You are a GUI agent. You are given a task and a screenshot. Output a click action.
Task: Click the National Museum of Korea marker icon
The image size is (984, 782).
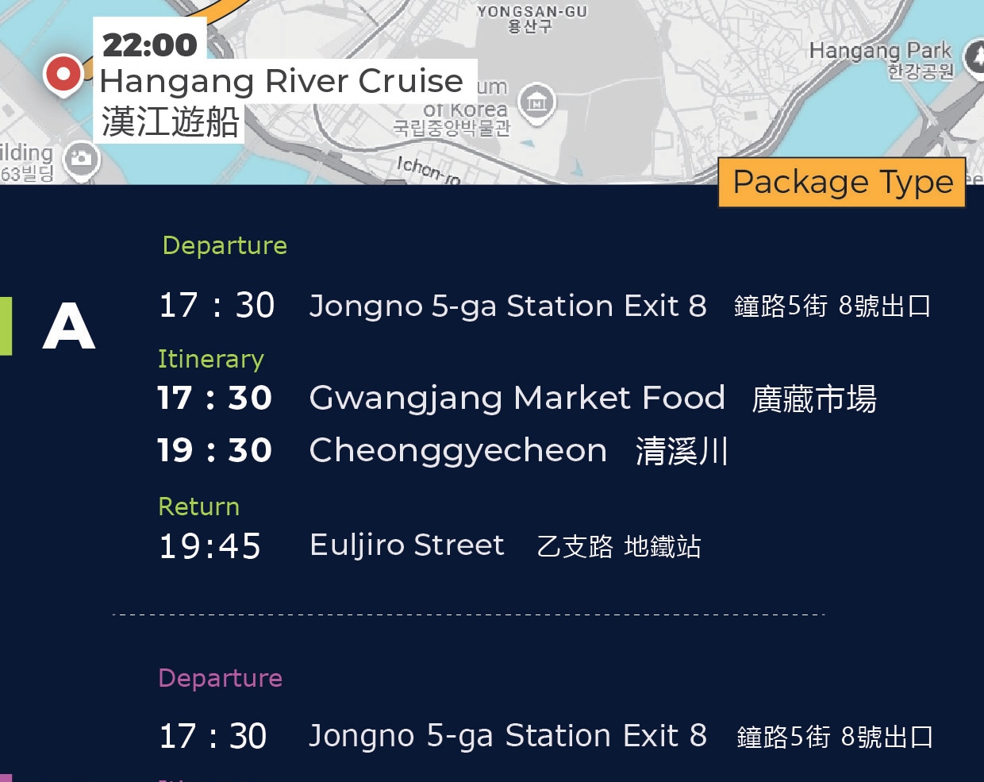[x=537, y=102]
